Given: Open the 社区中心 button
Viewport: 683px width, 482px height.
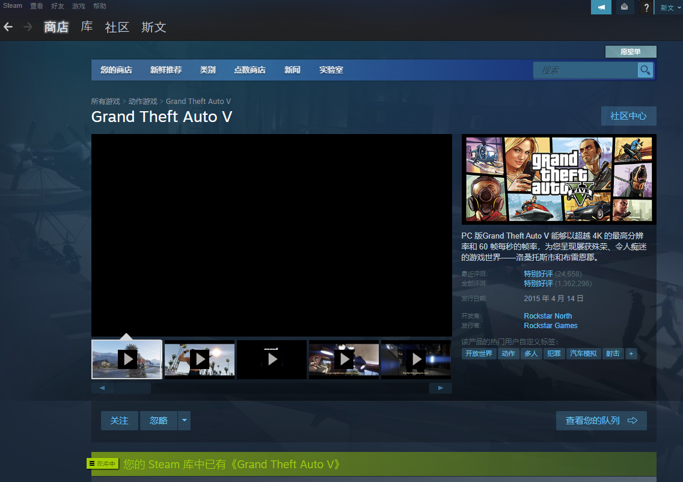Looking at the screenshot, I should pos(628,116).
